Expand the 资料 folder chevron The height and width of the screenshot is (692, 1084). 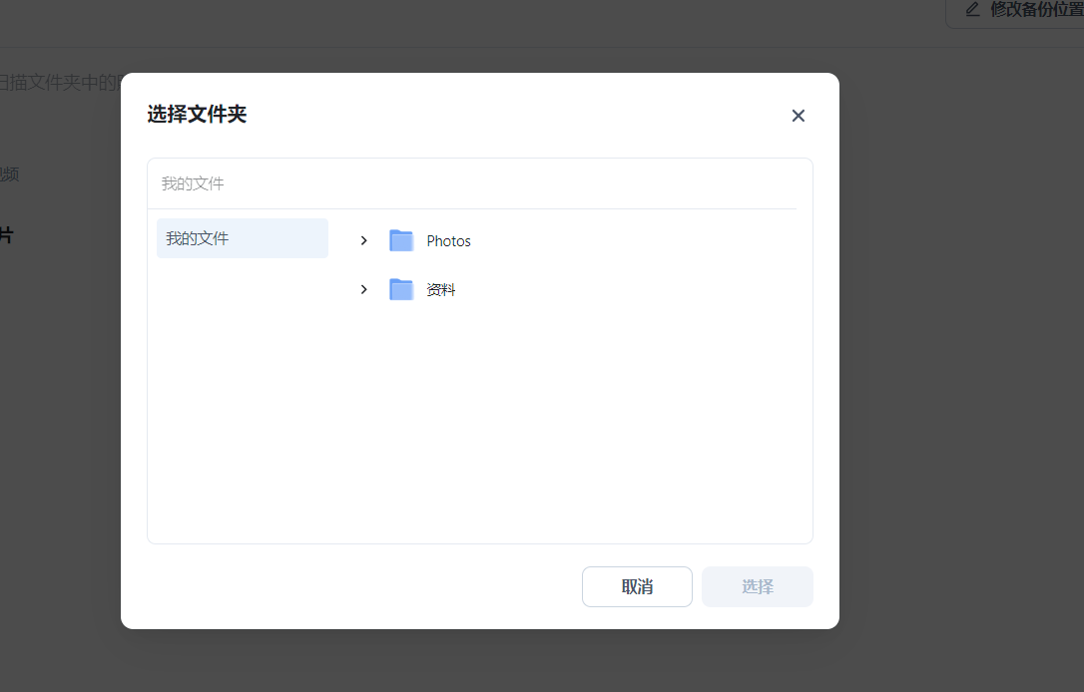pyautogui.click(x=364, y=289)
